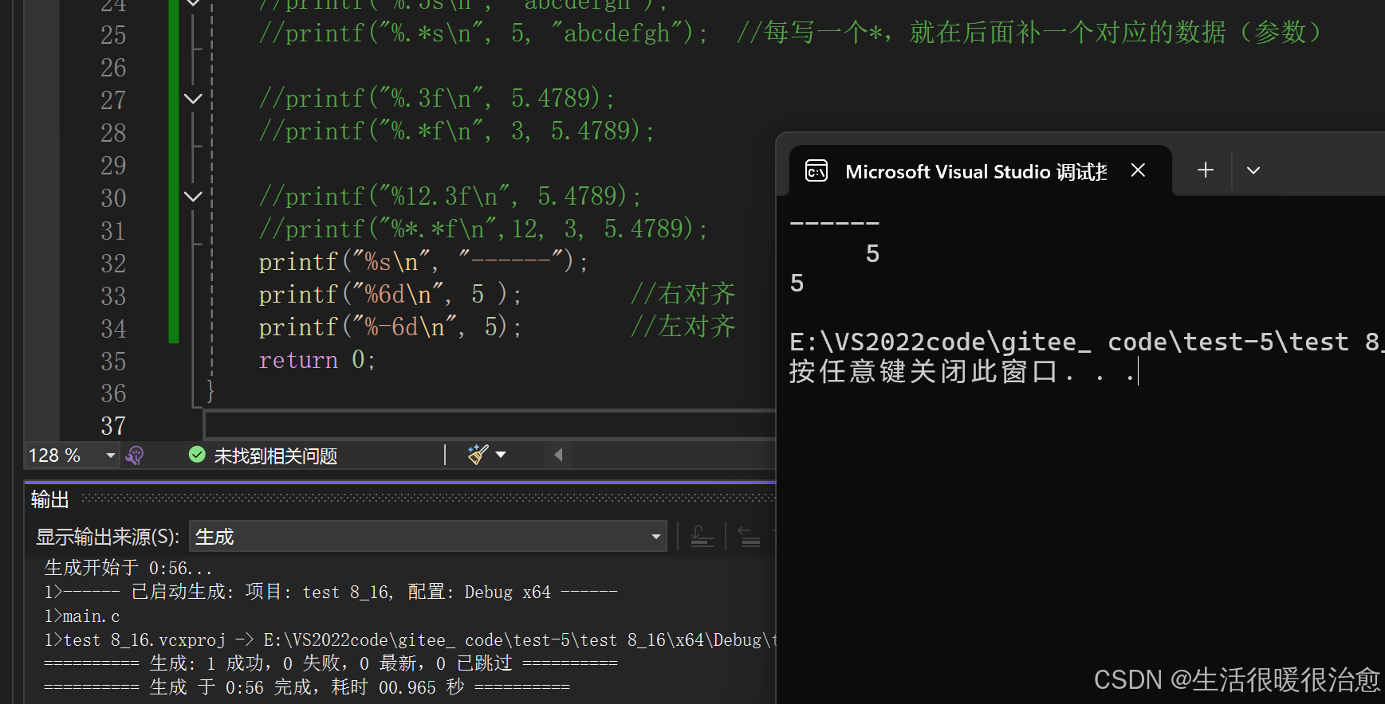Screen dimensions: 1385x704
Task: Open the code cleanup broom icon
Action: pyautogui.click(x=478, y=455)
